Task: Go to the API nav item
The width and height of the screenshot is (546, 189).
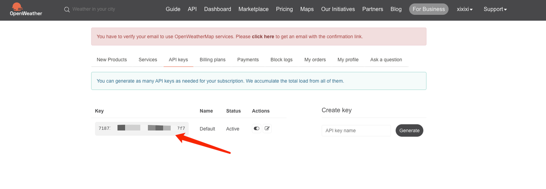Action: tap(192, 9)
